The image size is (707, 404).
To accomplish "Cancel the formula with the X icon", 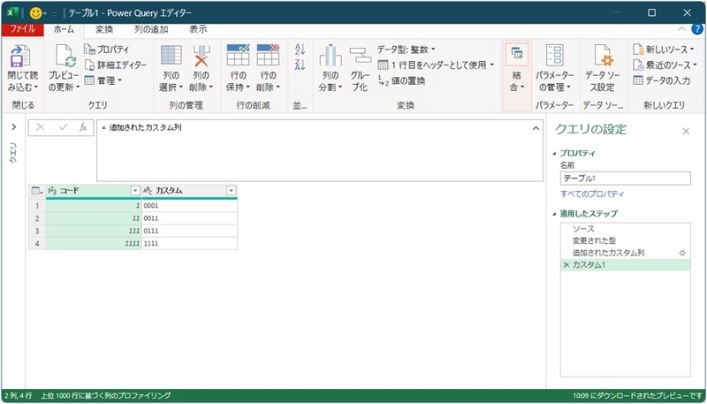I will tap(41, 127).
